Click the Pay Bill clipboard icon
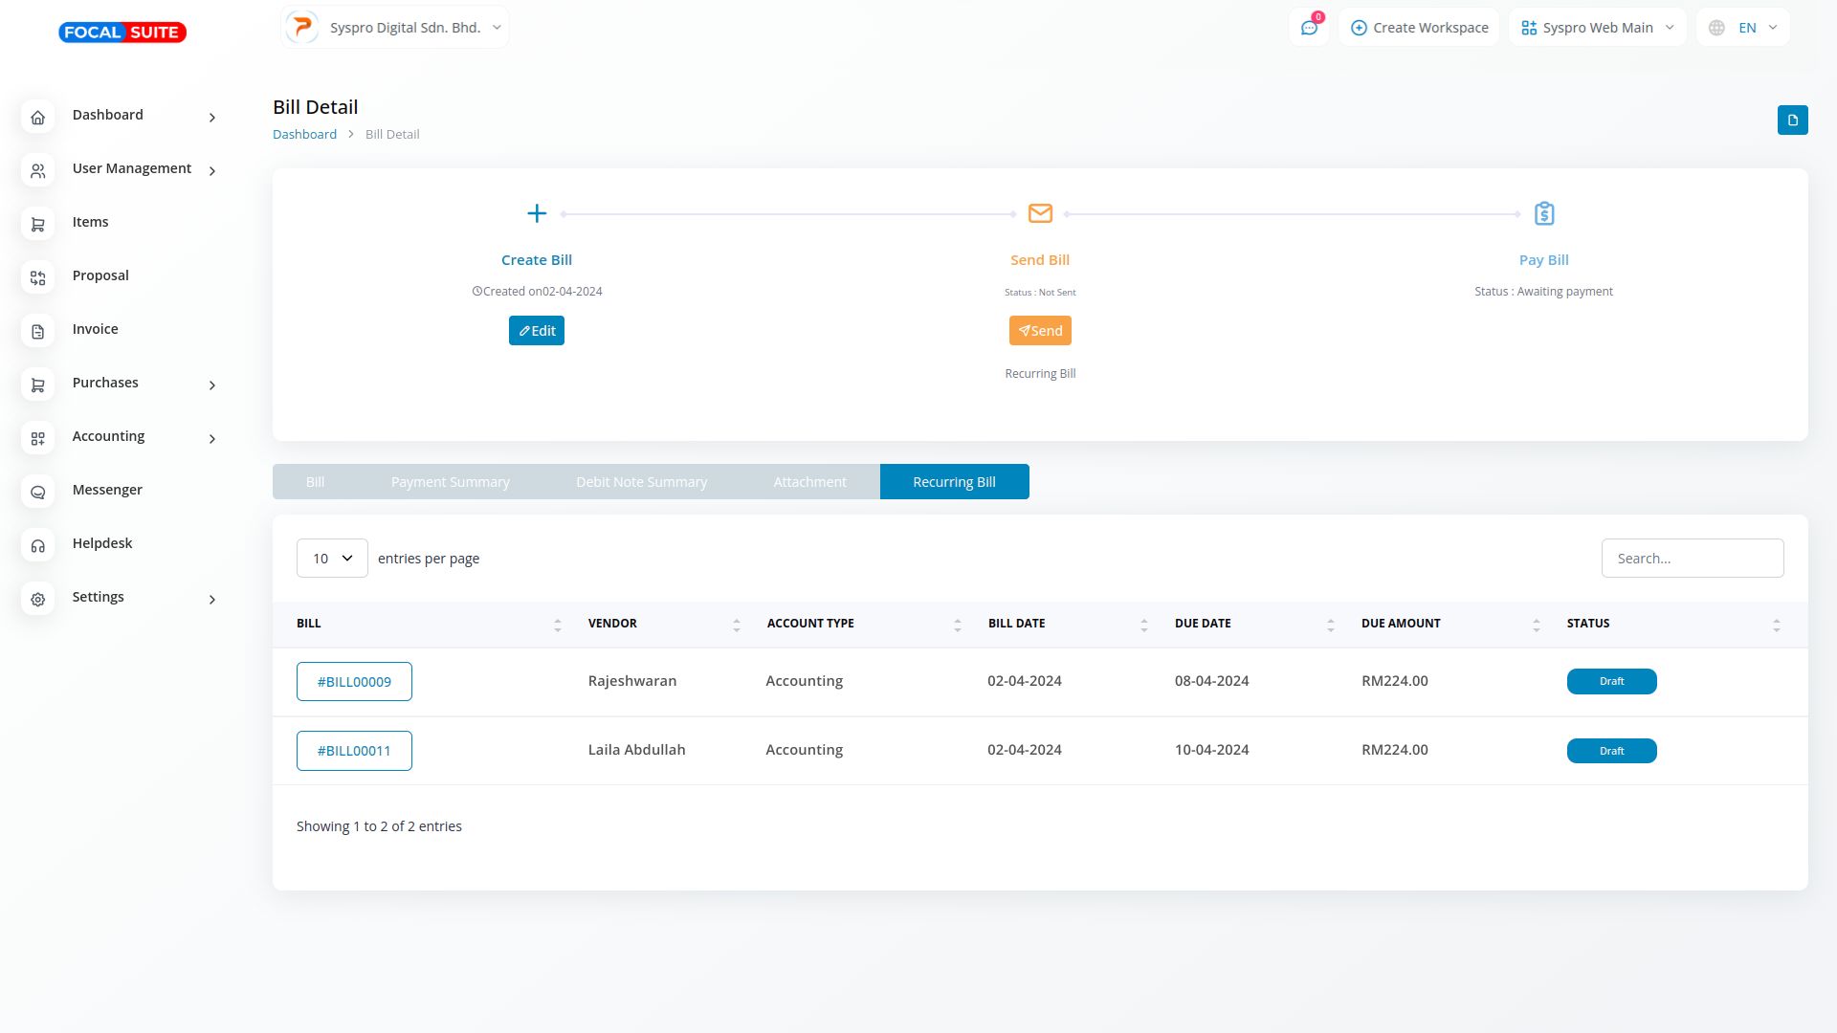Image resolution: width=1837 pixels, height=1033 pixels. pyautogui.click(x=1543, y=213)
